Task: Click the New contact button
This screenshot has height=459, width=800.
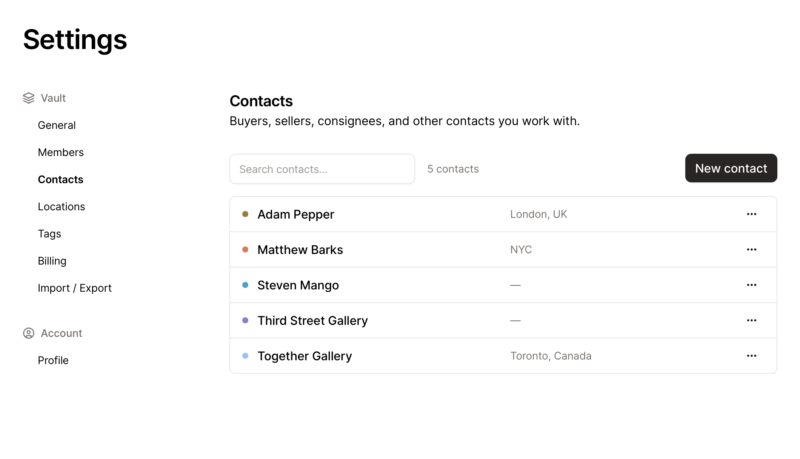Action: point(731,168)
